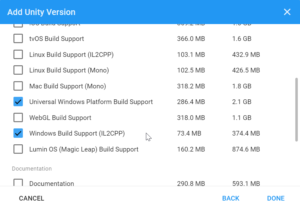Enable Linux Build Support (IL2CPP)
Image resolution: width=300 pixels, height=214 pixels.
coord(18,54)
